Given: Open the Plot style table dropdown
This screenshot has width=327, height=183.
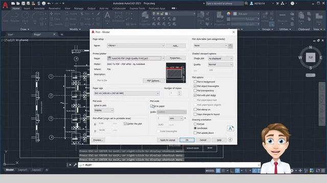Looking at the screenshot, I should tap(211, 46).
